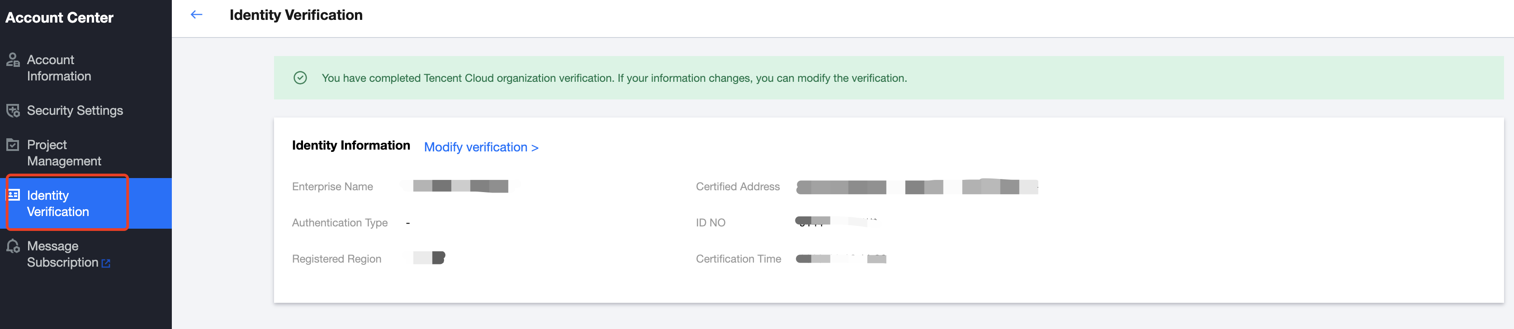Open Account Information in sidebar
This screenshot has width=1514, height=329.
[59, 68]
